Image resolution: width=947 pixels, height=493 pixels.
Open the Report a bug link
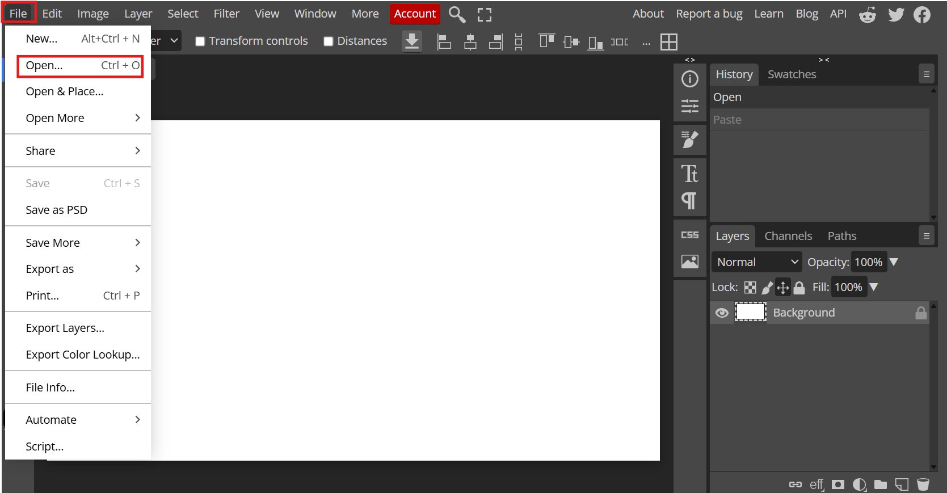pos(709,14)
